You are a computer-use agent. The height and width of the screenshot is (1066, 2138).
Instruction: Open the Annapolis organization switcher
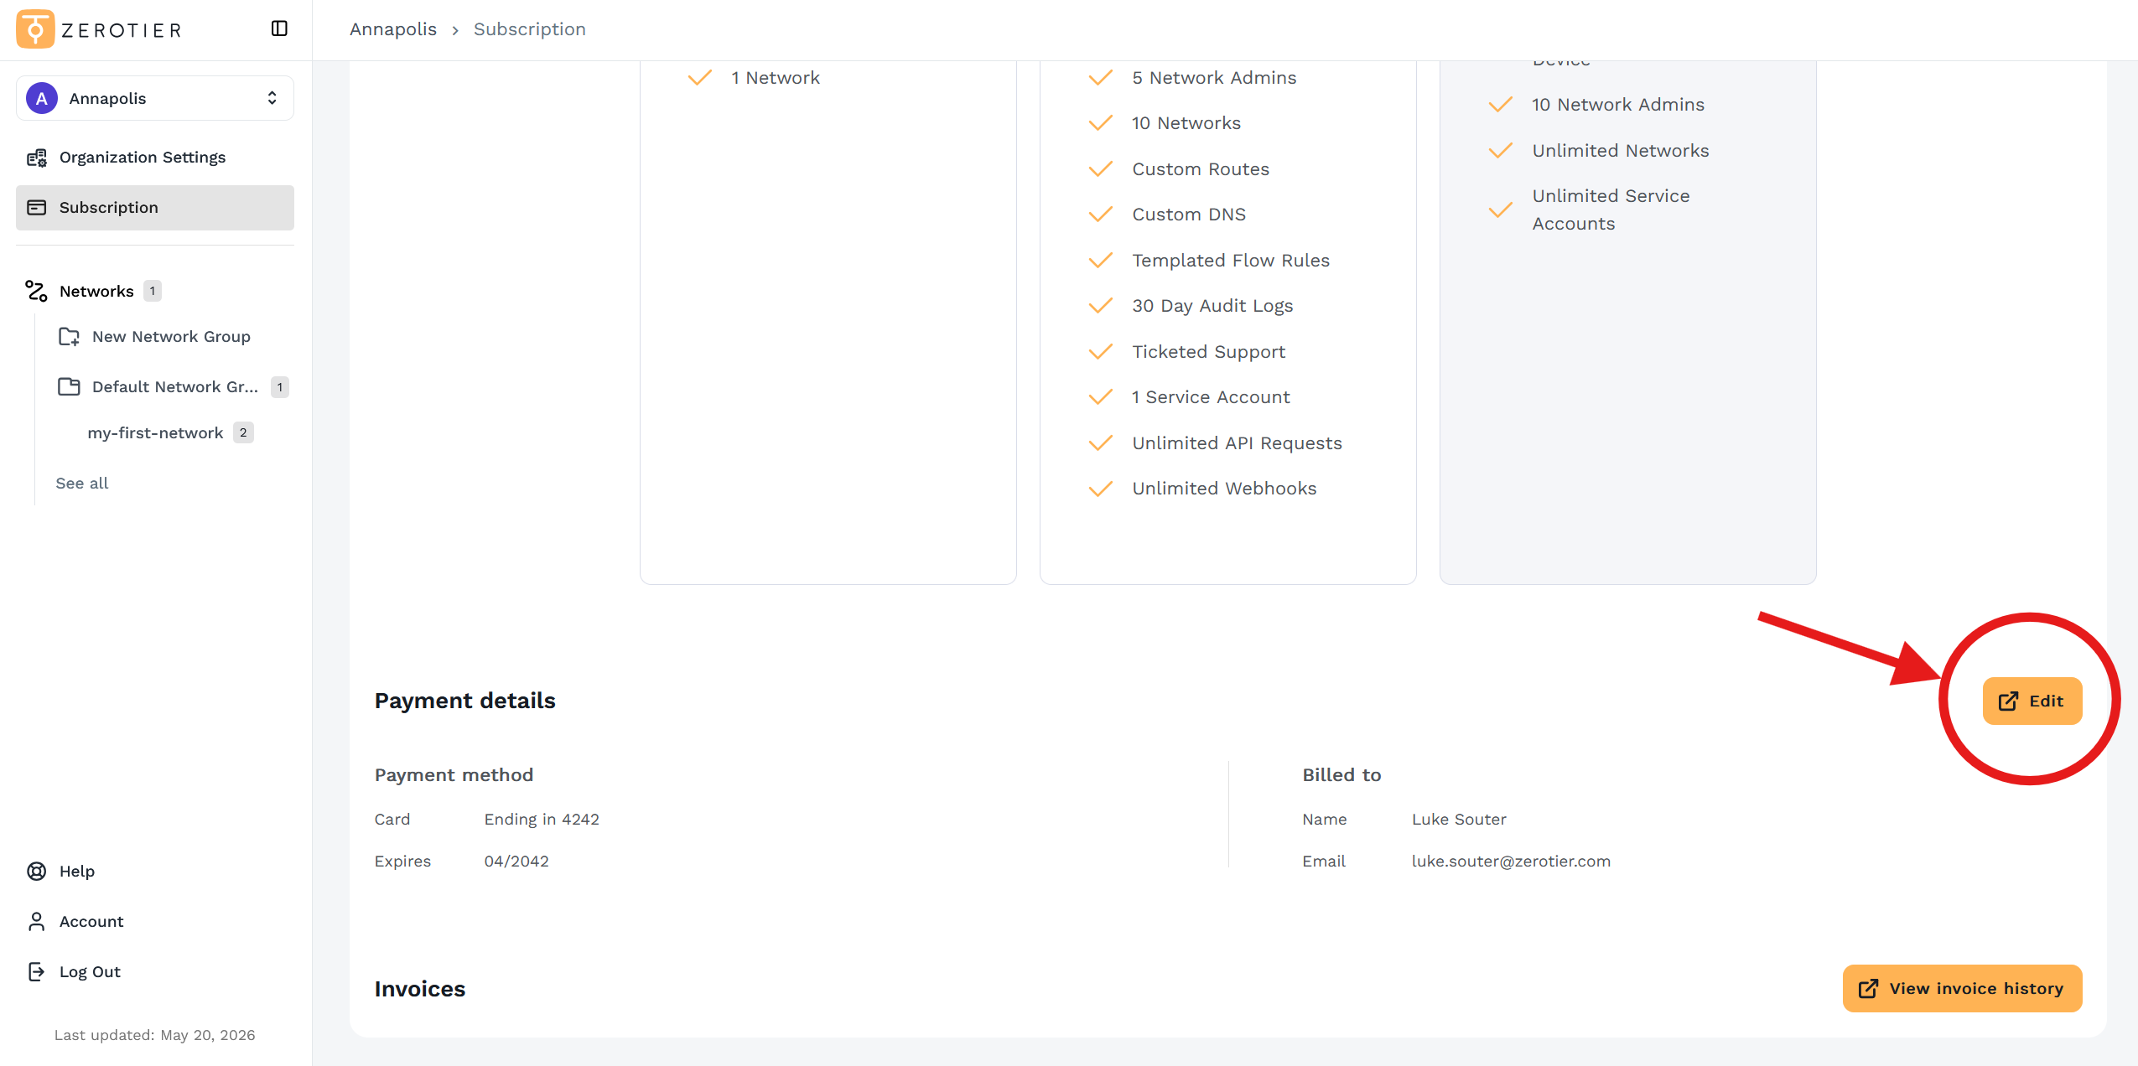point(155,98)
